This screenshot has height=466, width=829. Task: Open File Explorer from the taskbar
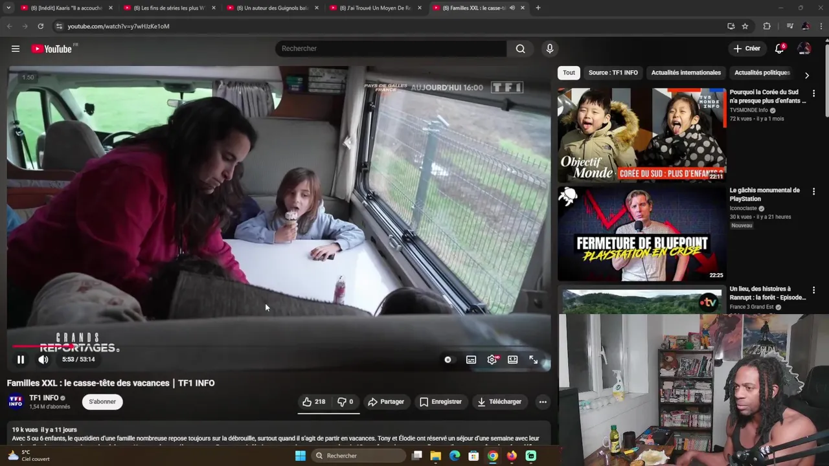click(x=436, y=456)
